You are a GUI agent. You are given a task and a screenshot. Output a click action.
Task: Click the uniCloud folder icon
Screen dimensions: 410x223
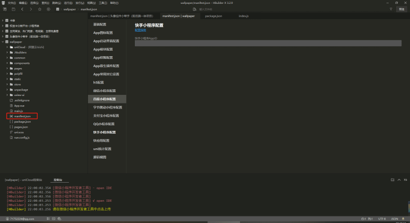click(x=11, y=47)
